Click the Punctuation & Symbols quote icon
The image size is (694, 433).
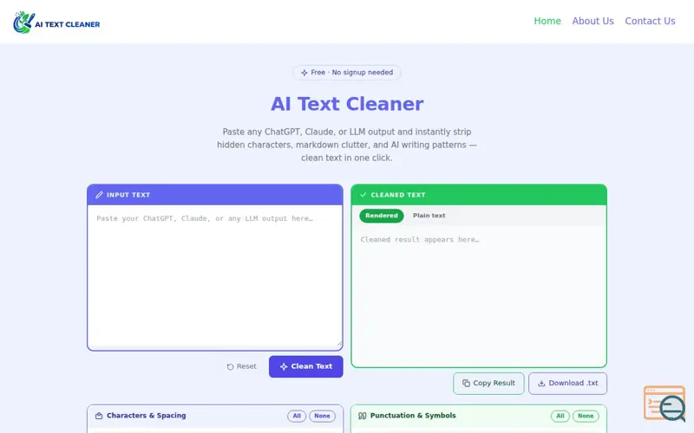[x=362, y=416]
